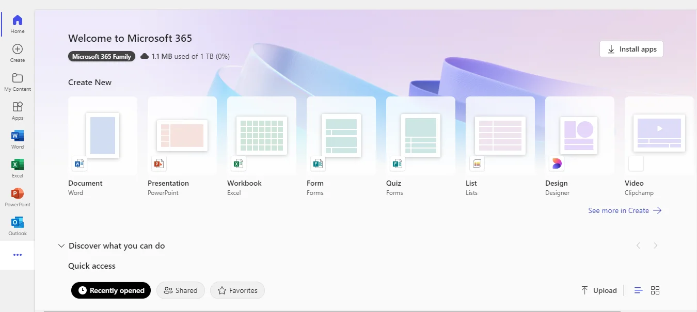Click the Word badge on the Document card
697x312 pixels.
pyautogui.click(x=80, y=163)
